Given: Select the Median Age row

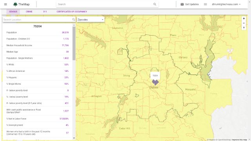Looking at the screenshot, I should coord(38,52).
